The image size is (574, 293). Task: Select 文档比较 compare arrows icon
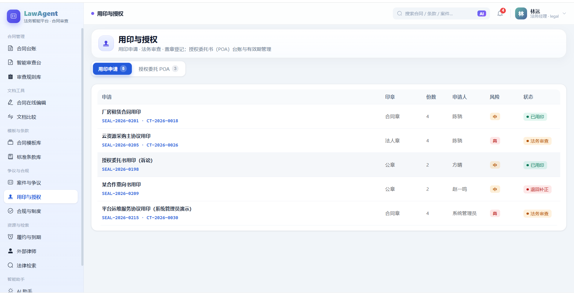(10, 117)
